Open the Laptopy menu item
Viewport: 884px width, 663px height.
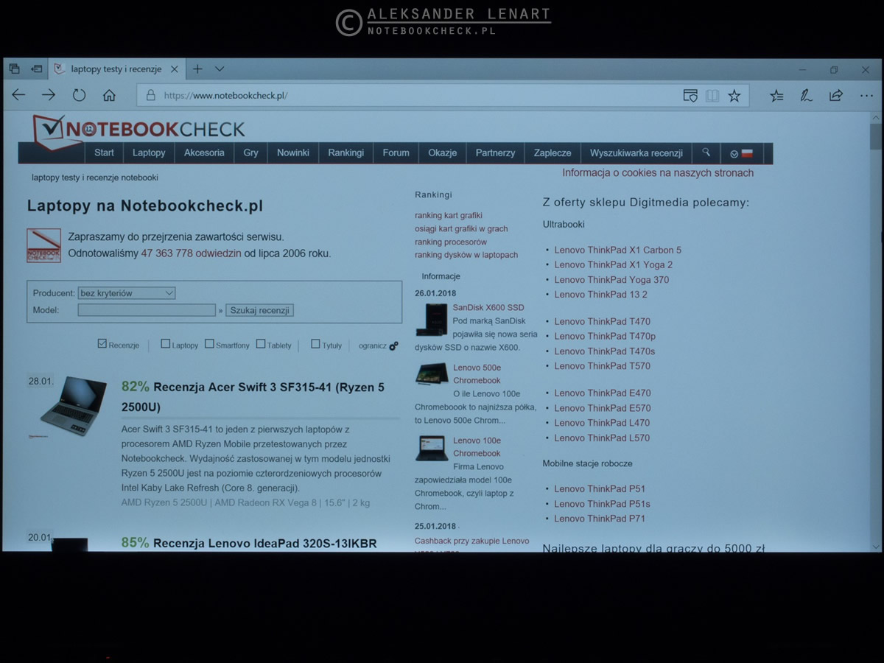[x=149, y=153]
